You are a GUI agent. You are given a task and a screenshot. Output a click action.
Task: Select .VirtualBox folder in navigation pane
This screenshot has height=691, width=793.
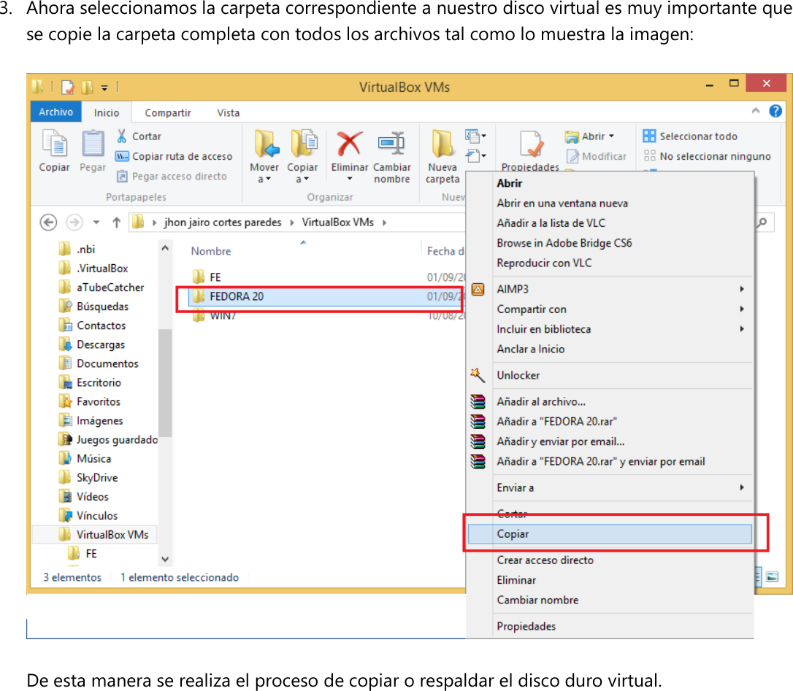pyautogui.click(x=93, y=269)
